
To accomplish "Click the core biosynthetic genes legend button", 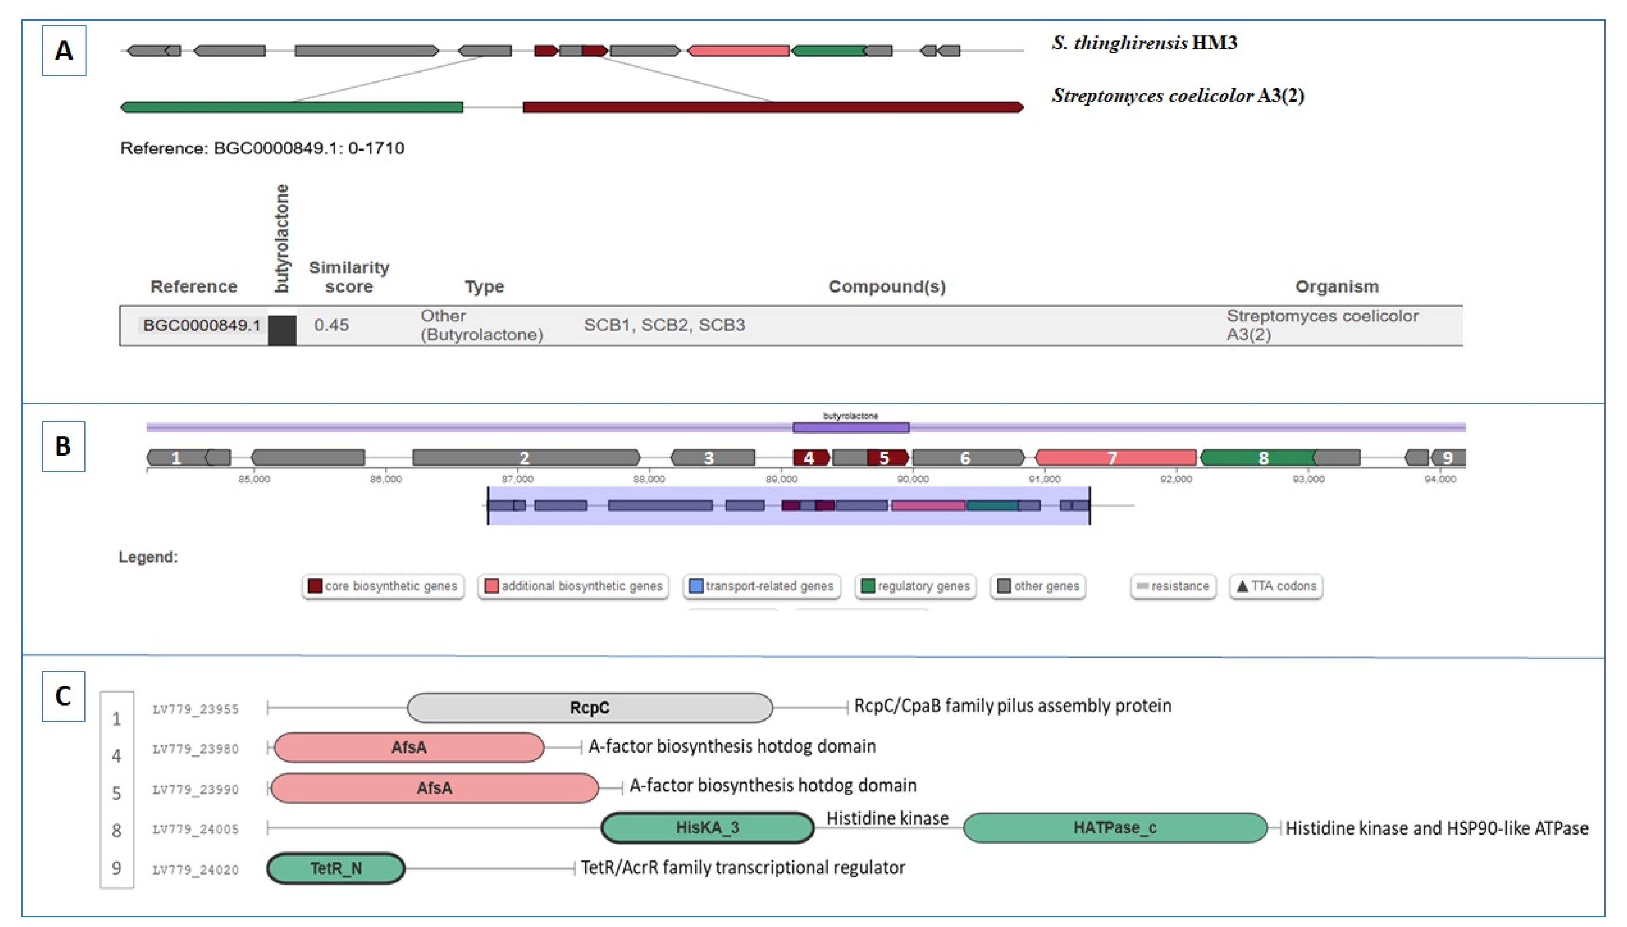I will pos(383,586).
